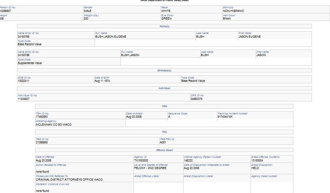Click the Offense Detail section header
This screenshot has width=330, height=193.
164,150
